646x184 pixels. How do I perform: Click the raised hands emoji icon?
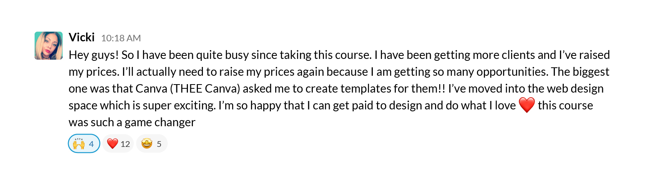pyautogui.click(x=79, y=144)
